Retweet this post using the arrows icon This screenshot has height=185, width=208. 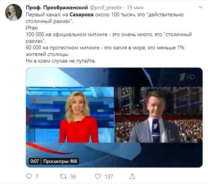[63, 176]
